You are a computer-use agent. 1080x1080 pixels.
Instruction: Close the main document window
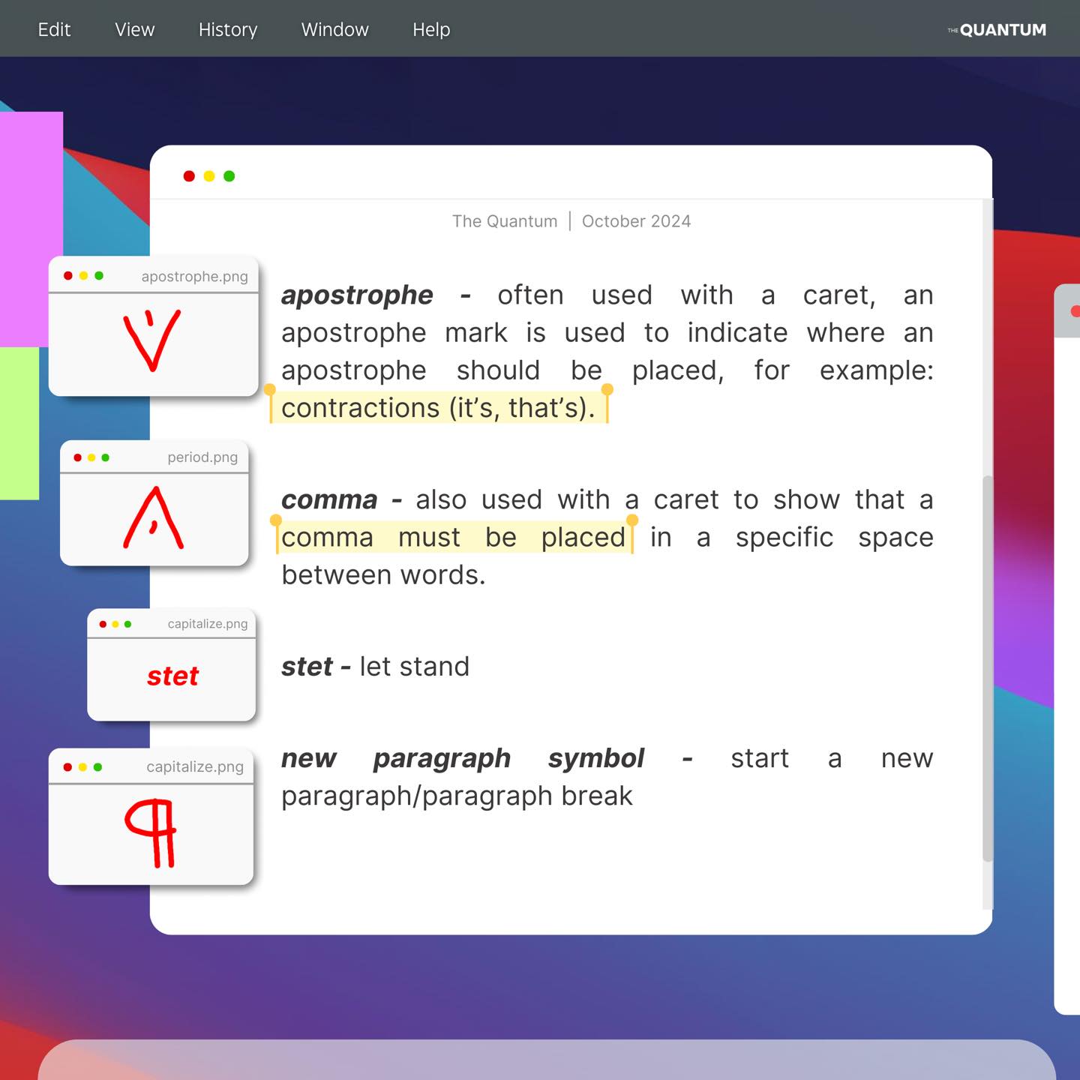(x=189, y=176)
